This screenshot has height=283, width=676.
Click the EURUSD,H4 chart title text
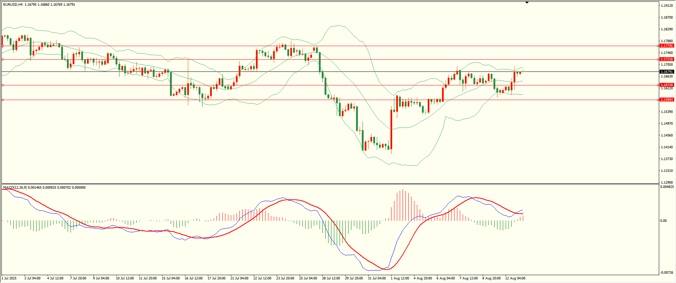(x=13, y=5)
